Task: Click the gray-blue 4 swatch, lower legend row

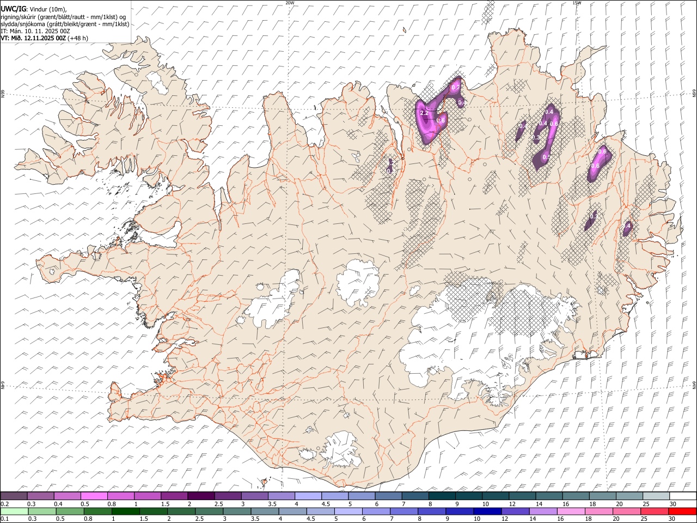Action: (293, 511)
